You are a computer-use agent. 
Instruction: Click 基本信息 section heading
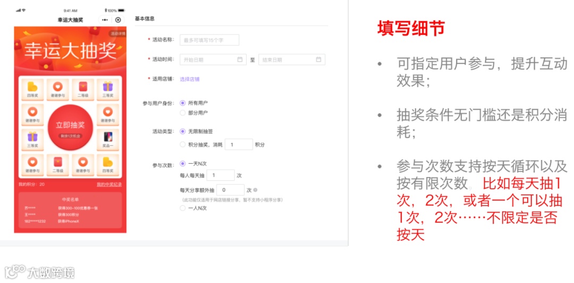pos(145,19)
